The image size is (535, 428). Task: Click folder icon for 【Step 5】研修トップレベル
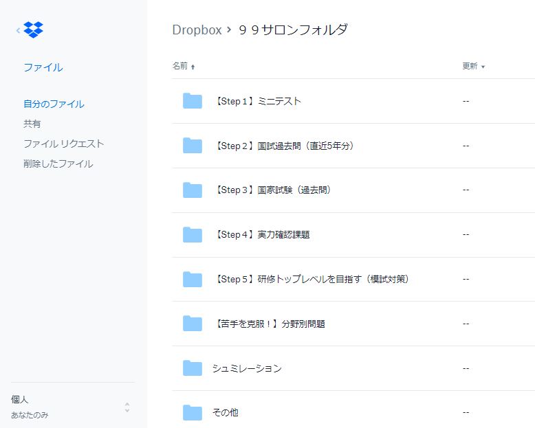click(193, 279)
